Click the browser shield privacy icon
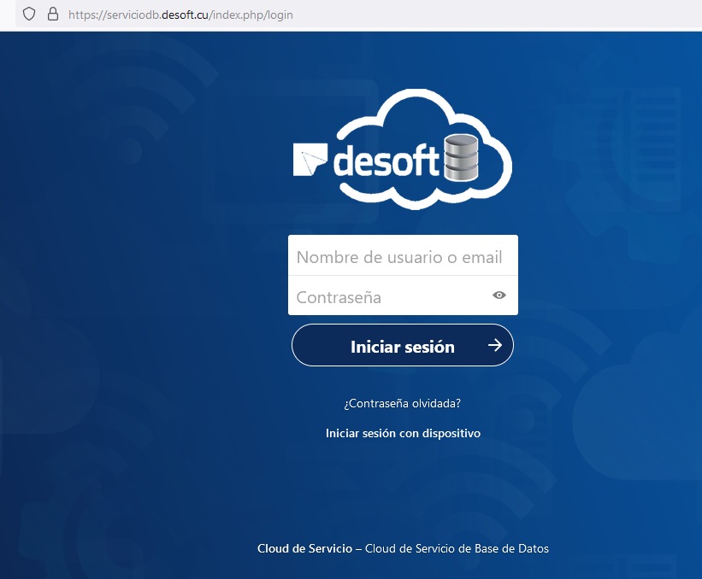This screenshot has width=702, height=579. [29, 15]
